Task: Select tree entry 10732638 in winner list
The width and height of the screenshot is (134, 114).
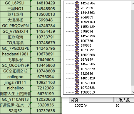Action: 88,88
